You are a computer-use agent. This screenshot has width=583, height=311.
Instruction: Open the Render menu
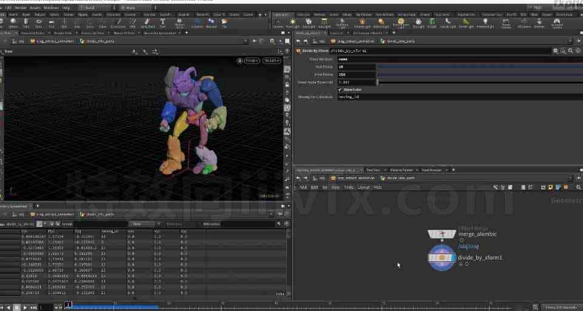[x=21, y=7]
